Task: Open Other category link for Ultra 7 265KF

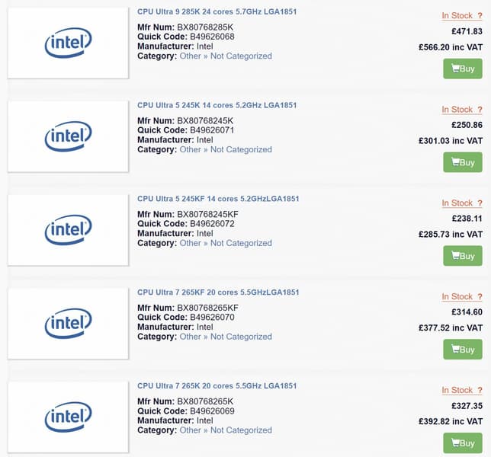Action: (190, 337)
